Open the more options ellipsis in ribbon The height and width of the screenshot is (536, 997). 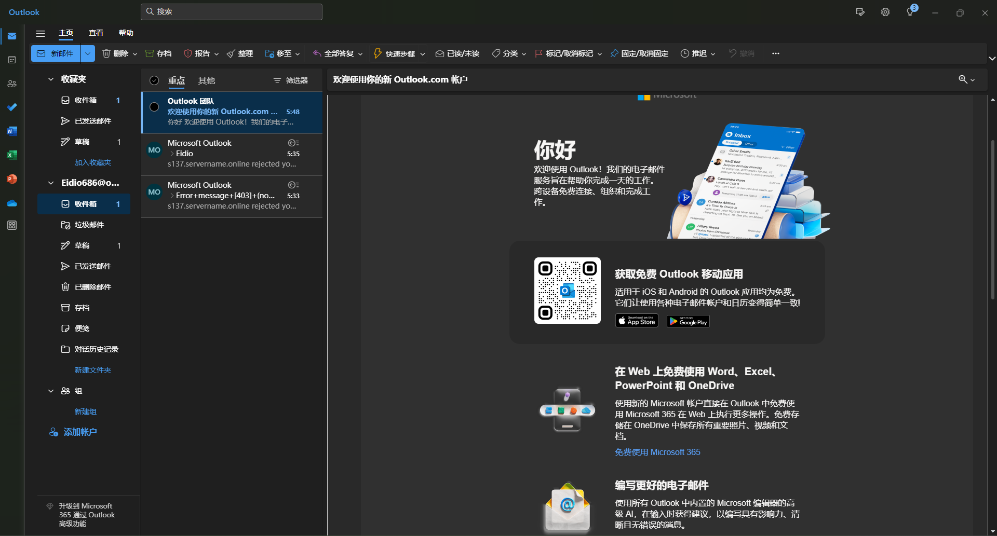[x=776, y=53]
